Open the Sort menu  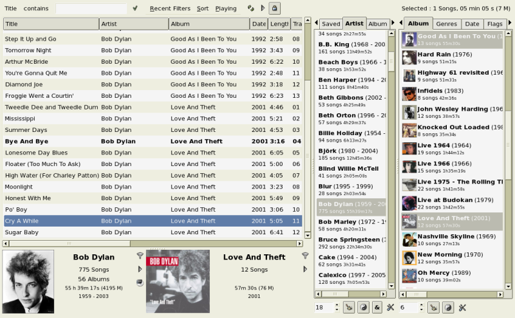(203, 8)
